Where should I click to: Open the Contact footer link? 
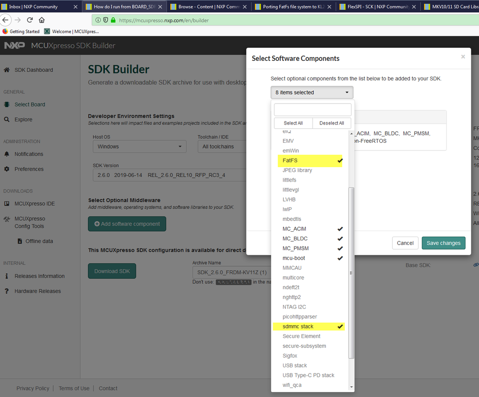coord(108,388)
